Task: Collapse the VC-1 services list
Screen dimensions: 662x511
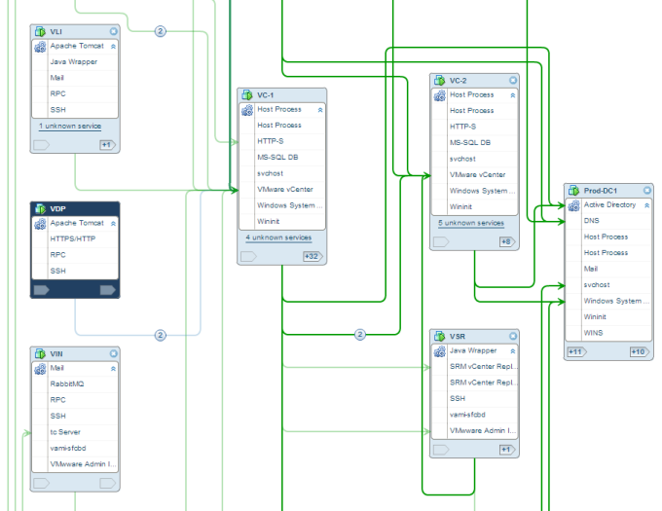Action: pos(320,110)
